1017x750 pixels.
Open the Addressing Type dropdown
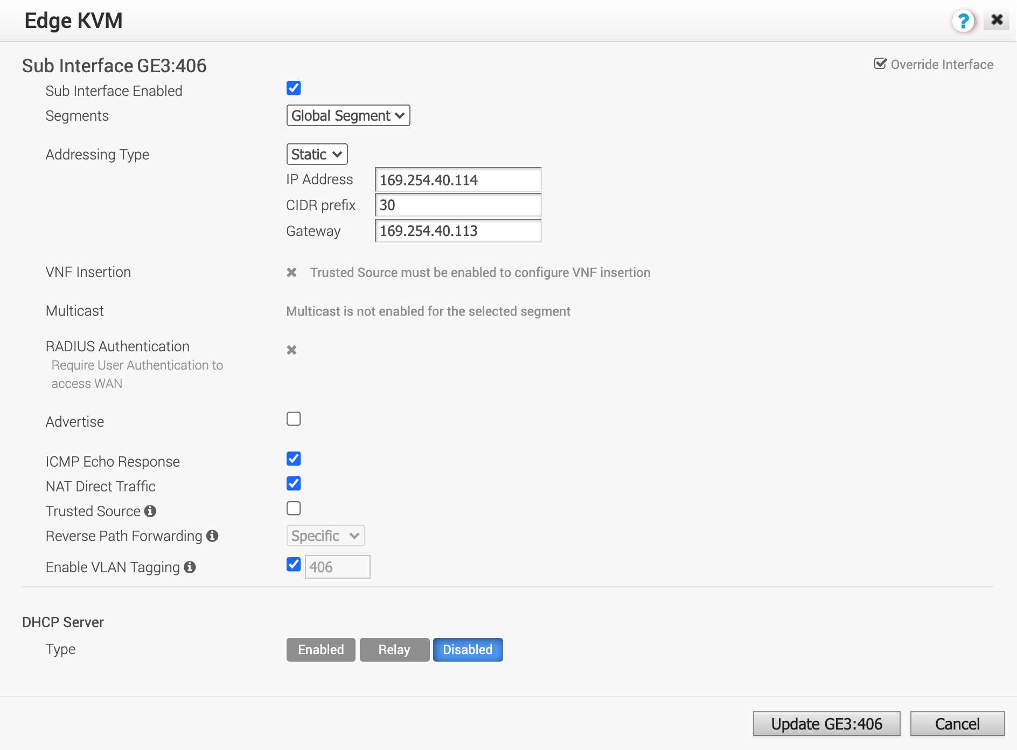[x=317, y=154]
